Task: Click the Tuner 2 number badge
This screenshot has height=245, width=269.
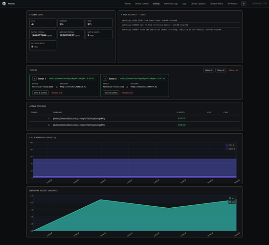Action: click(x=105, y=78)
